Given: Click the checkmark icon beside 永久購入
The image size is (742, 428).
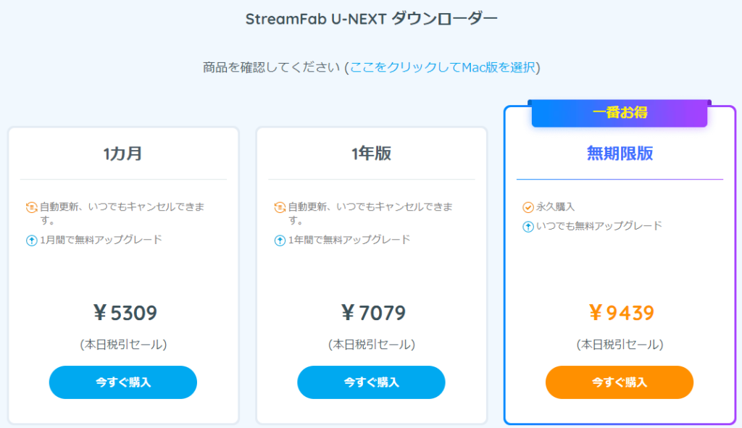Looking at the screenshot, I should 528,207.
